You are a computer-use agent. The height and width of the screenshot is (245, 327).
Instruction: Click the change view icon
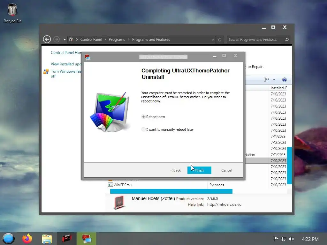[x=266, y=79]
